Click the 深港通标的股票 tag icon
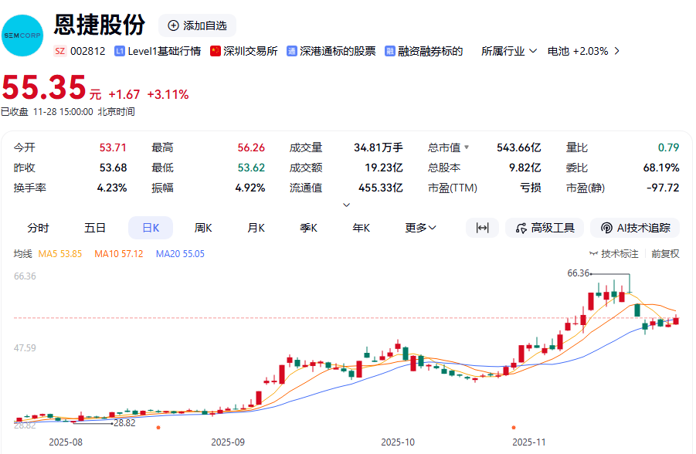 [292, 51]
